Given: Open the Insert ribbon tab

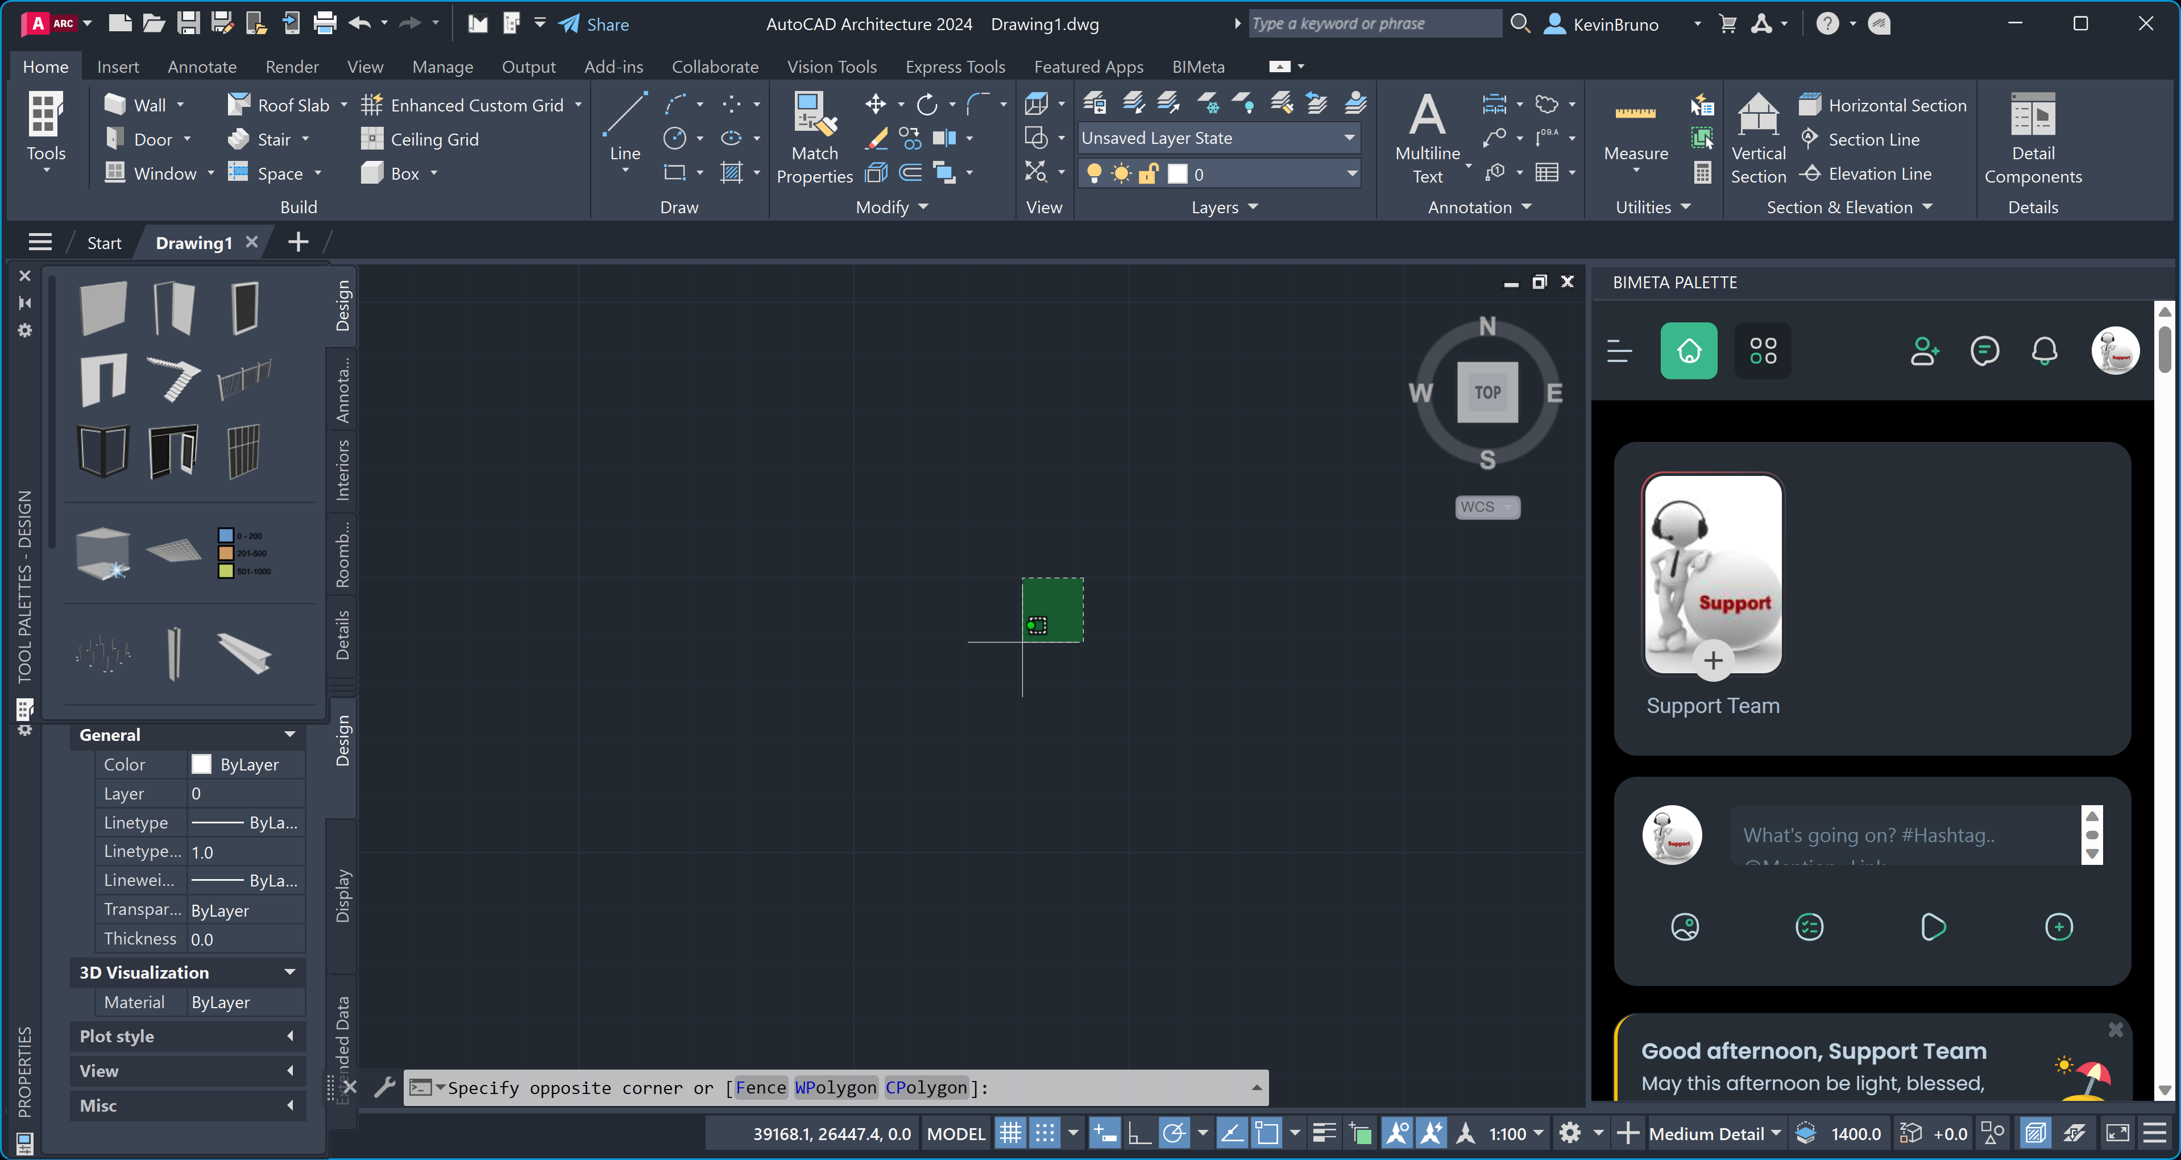Looking at the screenshot, I should click(x=118, y=66).
